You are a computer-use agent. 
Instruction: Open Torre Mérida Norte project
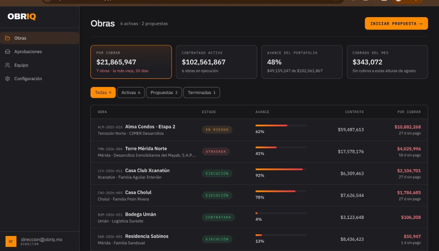(146, 149)
